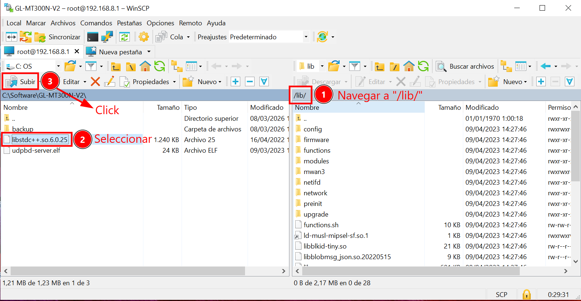Open the terminal console icon
The image size is (581, 301).
(x=92, y=37)
